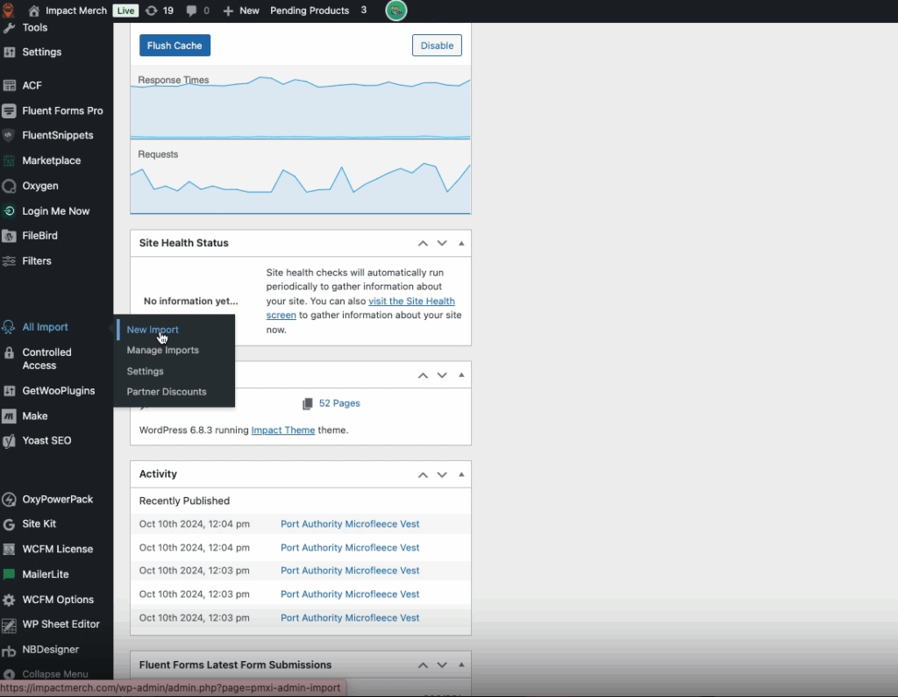This screenshot has width=898, height=697.
Task: Open Partner Discounts submenu entry
Action: point(167,392)
